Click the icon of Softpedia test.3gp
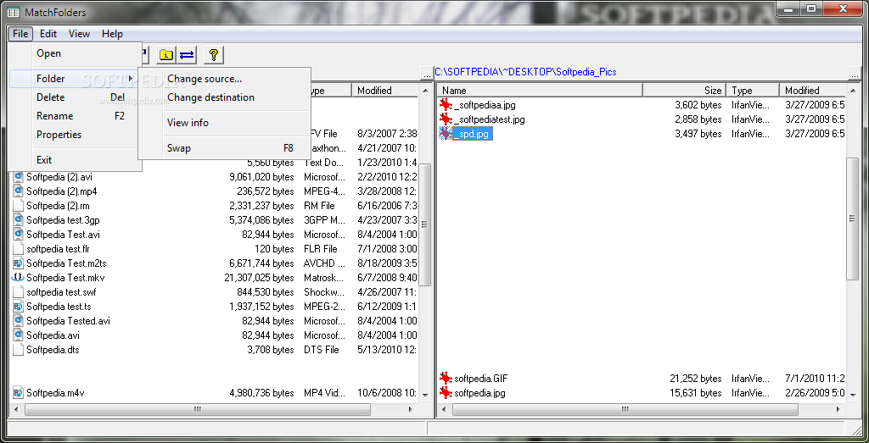Viewport: 869px width, 443px height. click(18, 220)
